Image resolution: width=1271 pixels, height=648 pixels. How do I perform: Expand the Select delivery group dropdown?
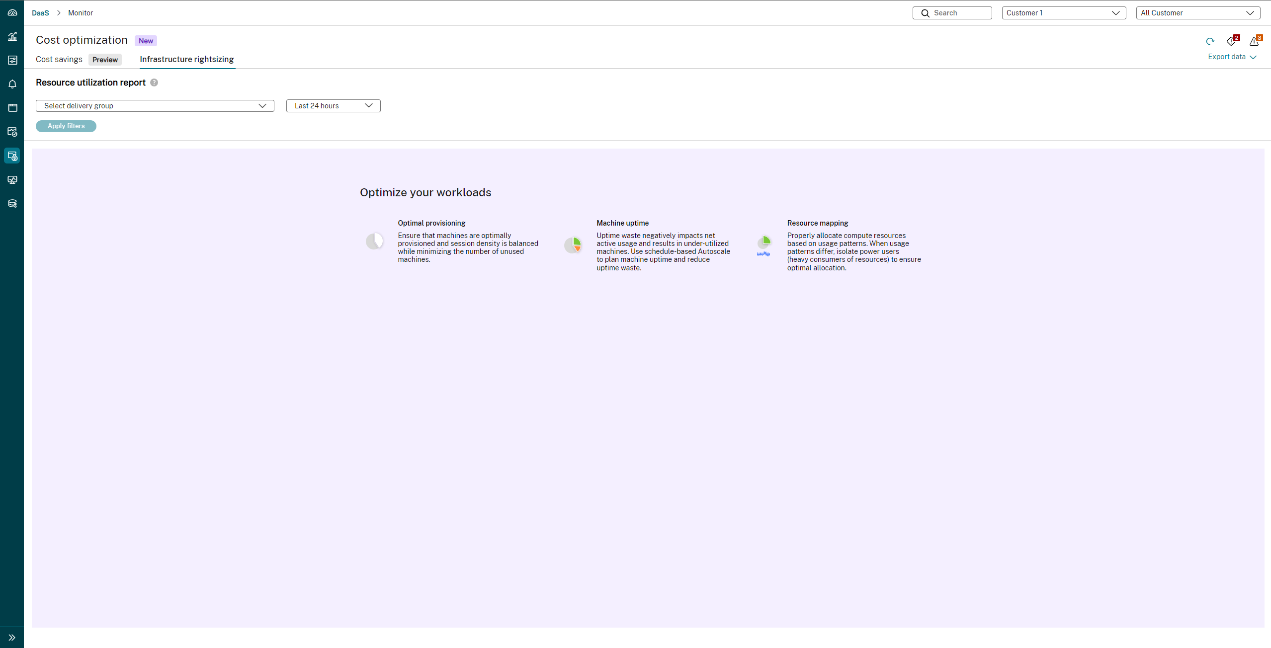[x=155, y=106]
